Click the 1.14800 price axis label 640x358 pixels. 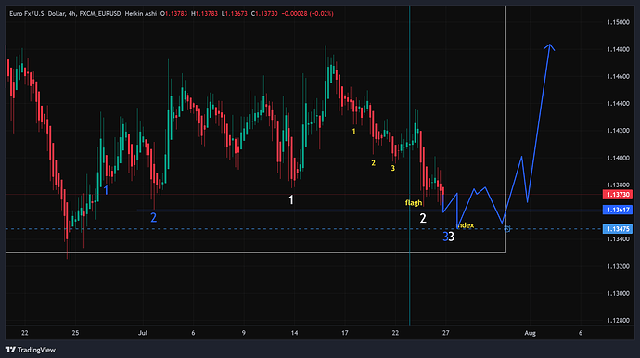618,49
